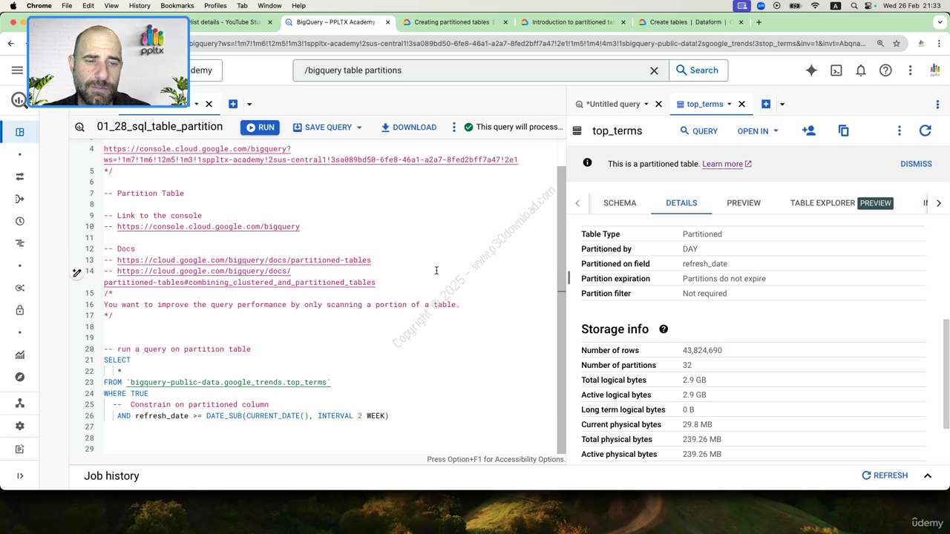Open Learn more link about partitioned tables
Screen dimensions: 950x534
click(727, 164)
